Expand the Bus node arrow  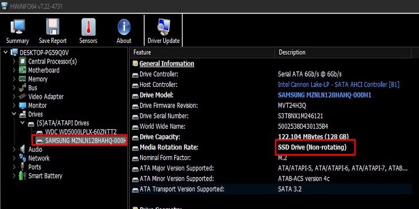tap(14, 88)
